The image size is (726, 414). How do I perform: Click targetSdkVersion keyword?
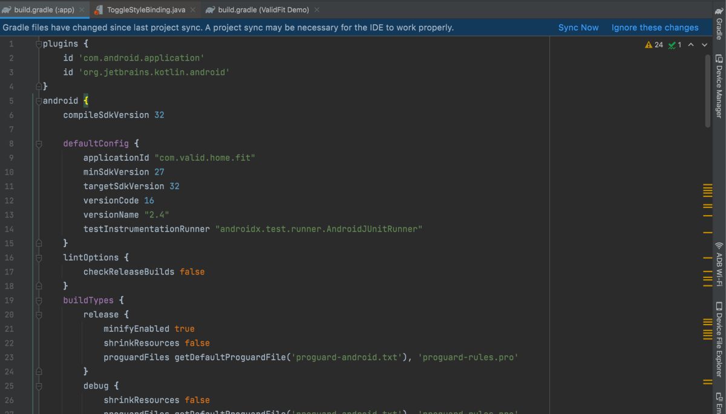(124, 186)
